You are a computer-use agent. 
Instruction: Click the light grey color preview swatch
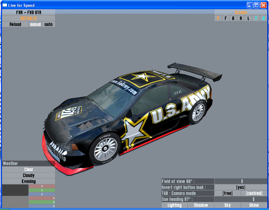point(15,202)
